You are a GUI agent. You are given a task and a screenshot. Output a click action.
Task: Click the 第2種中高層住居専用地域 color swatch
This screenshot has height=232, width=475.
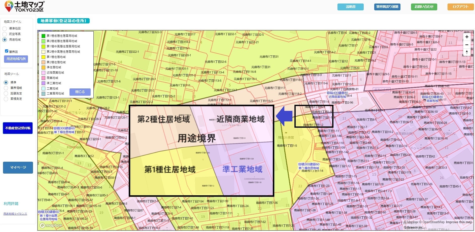pos(43,52)
